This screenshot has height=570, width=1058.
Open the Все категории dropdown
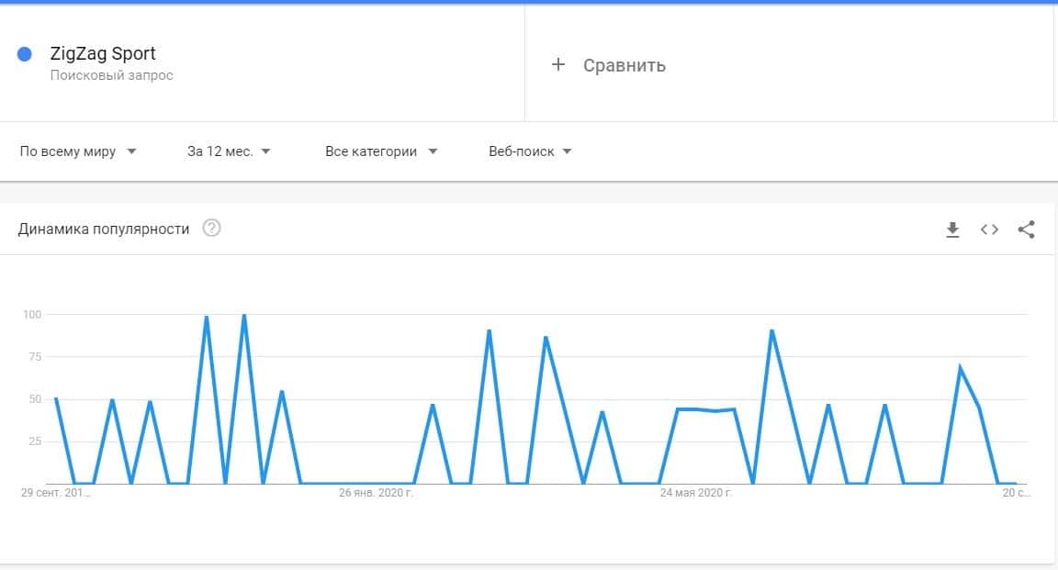pyautogui.click(x=381, y=151)
